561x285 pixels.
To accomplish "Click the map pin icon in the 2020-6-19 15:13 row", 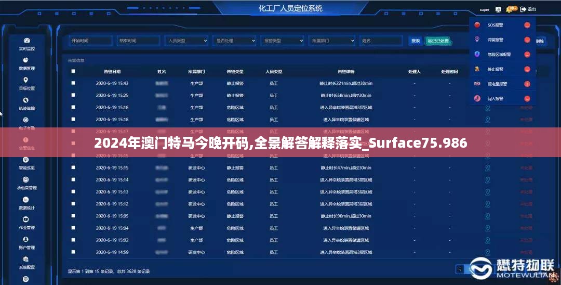I will coord(487,192).
